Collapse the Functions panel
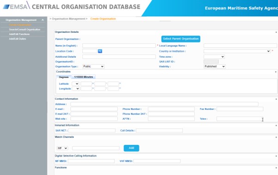The height and width of the screenshot is (175, 278). [276, 168]
